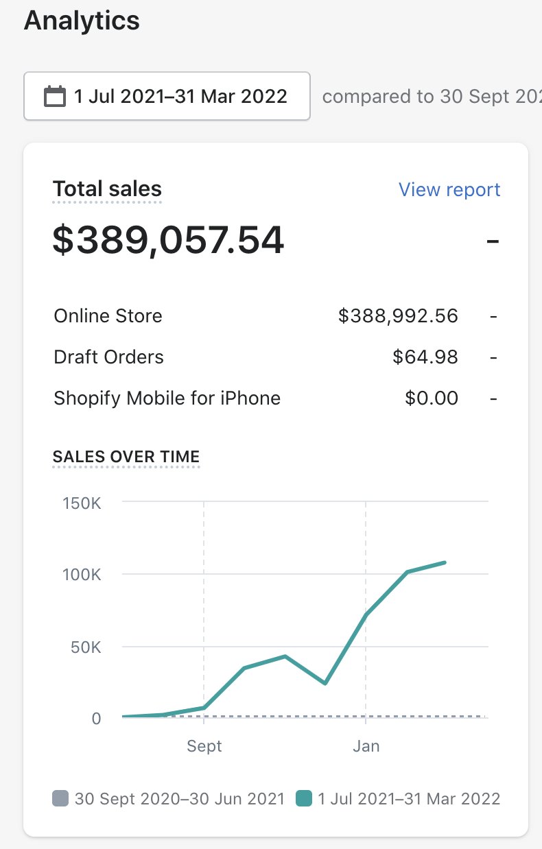
Task: Open the View report link
Action: point(449,190)
